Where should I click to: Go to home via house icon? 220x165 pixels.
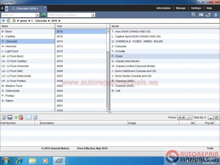point(14,21)
